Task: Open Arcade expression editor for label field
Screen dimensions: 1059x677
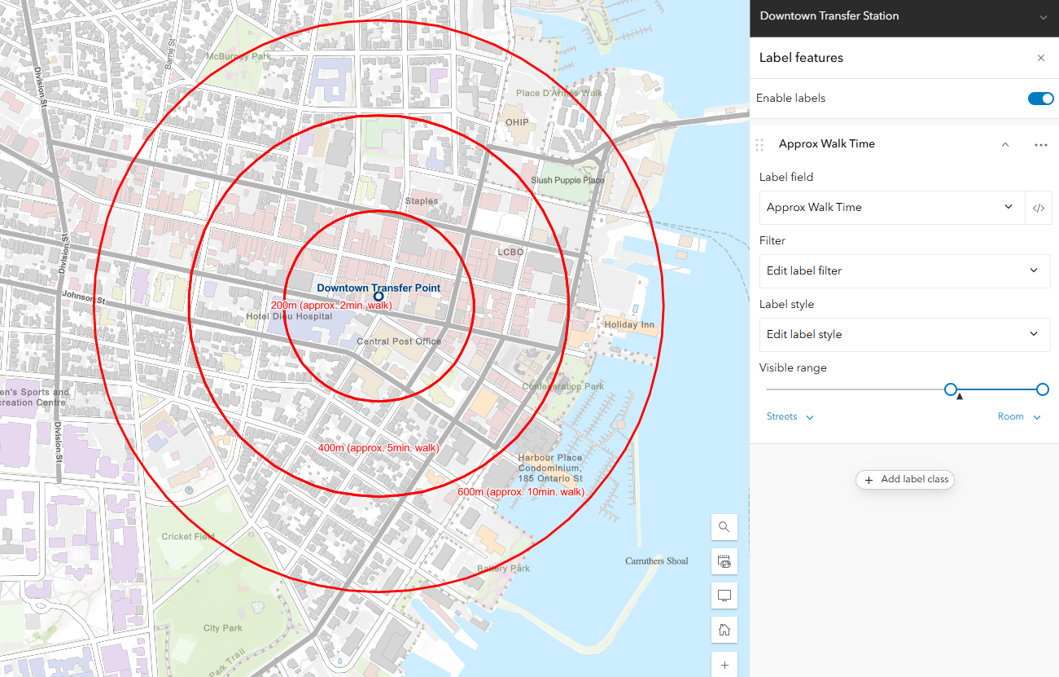Action: click(x=1039, y=208)
